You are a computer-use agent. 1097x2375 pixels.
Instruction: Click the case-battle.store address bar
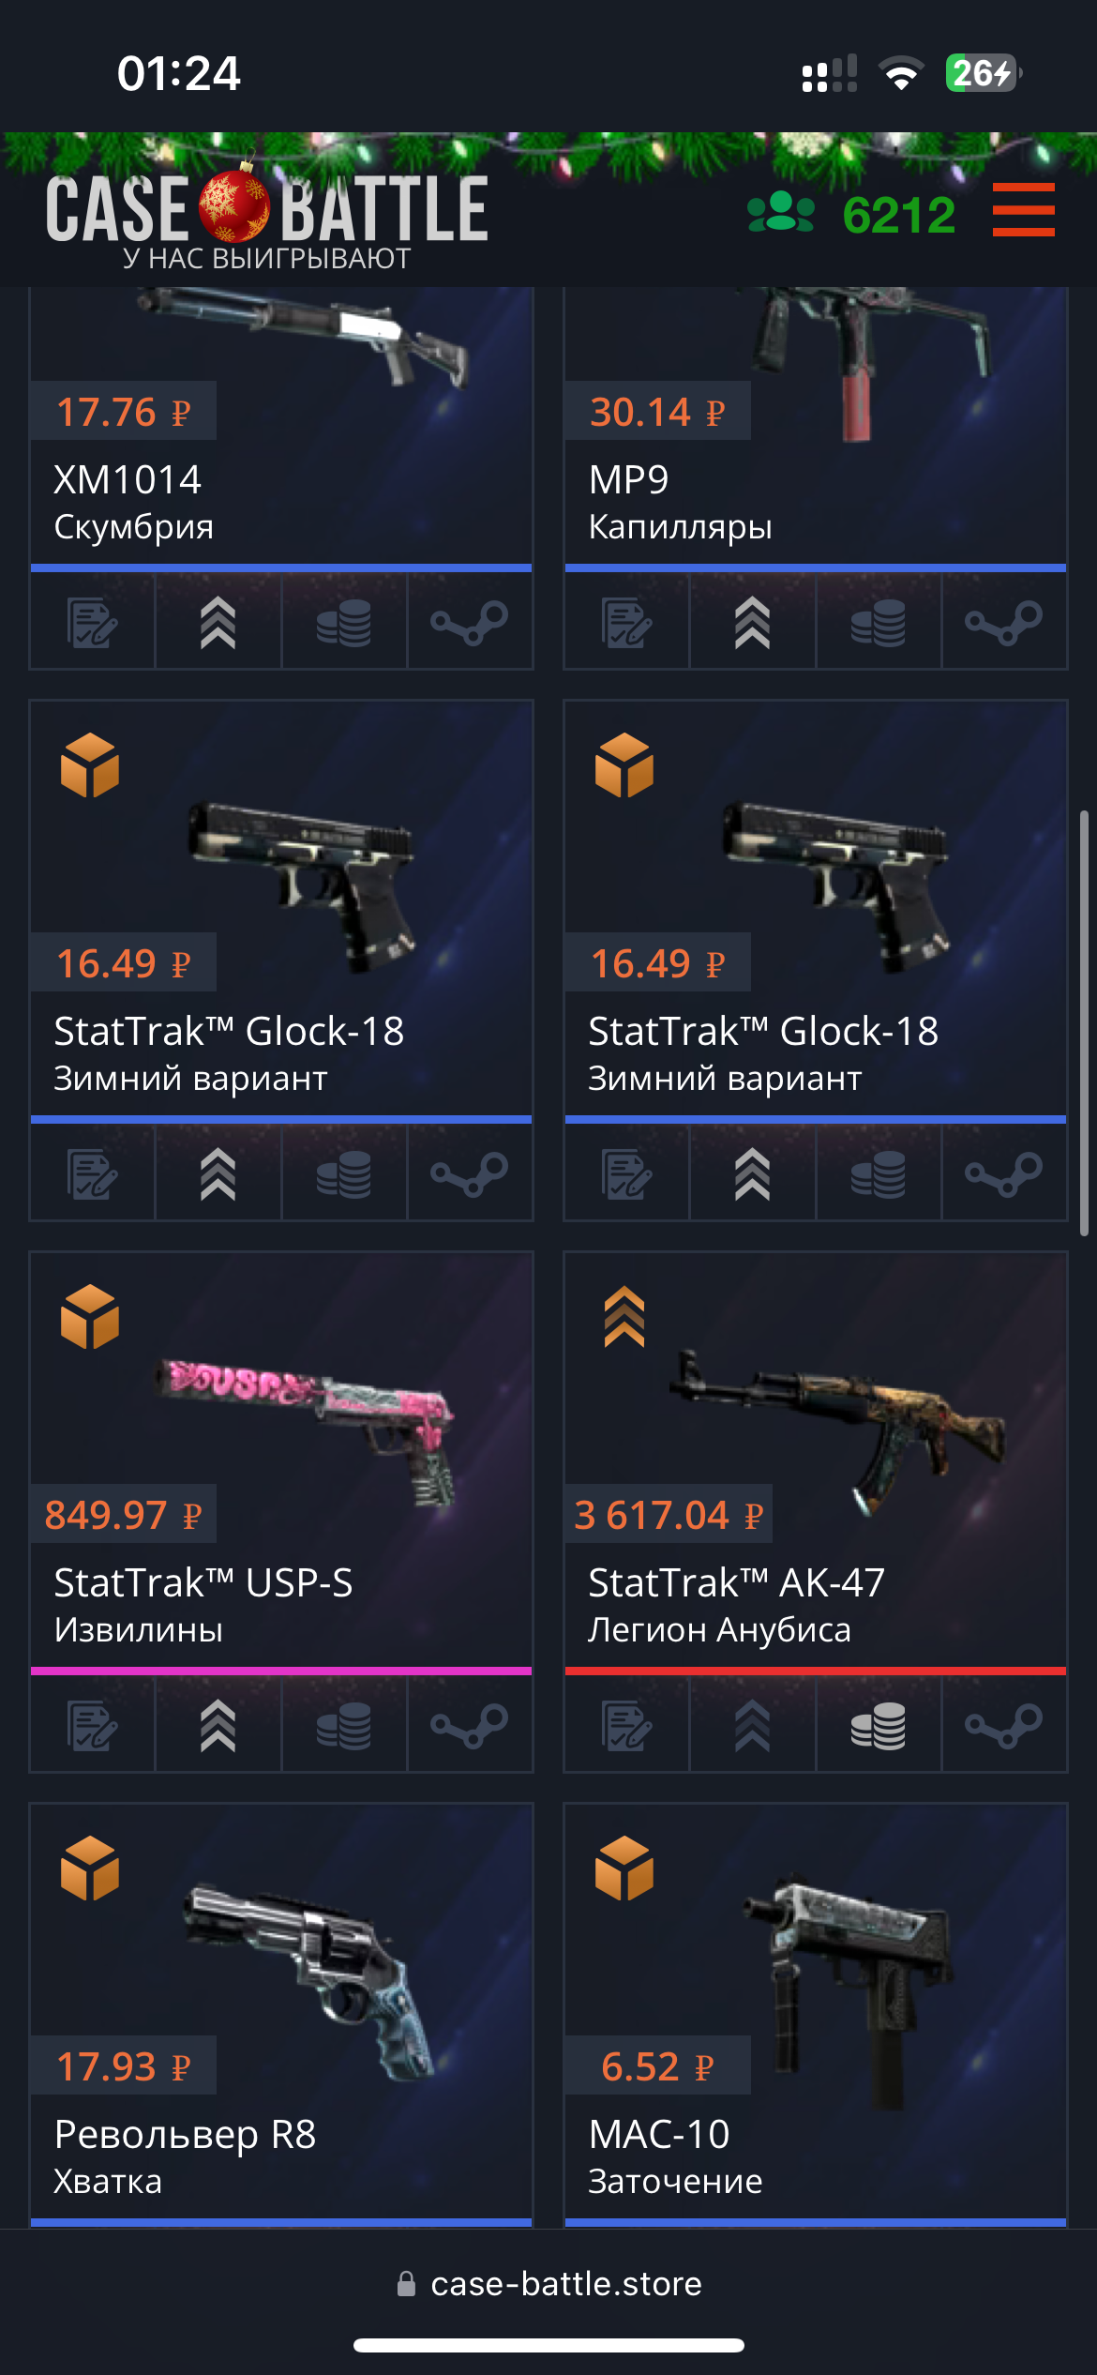[x=548, y=2283]
